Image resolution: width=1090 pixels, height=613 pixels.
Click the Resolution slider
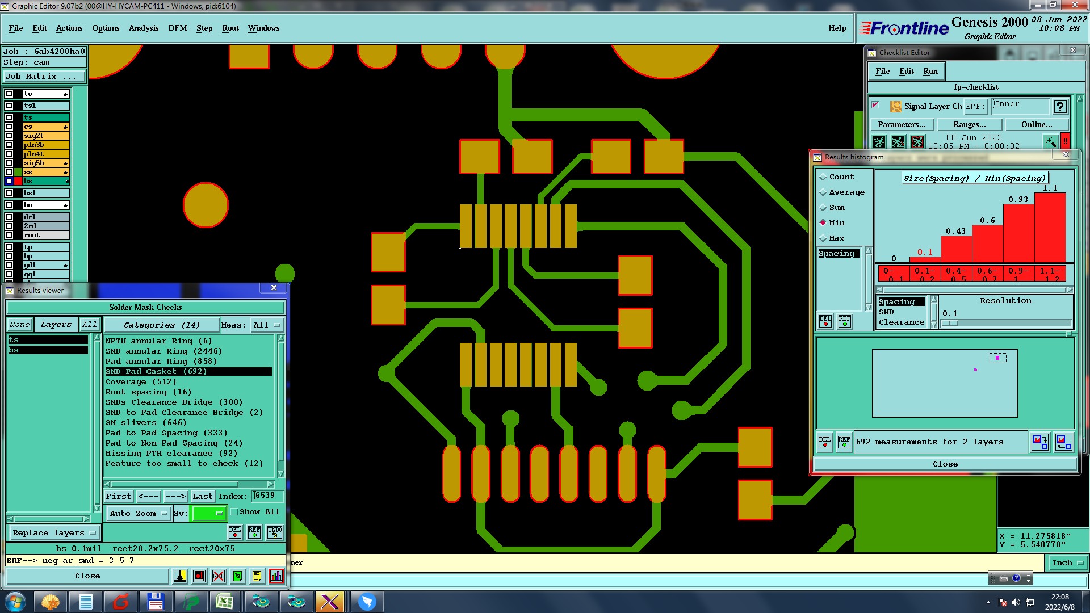click(1005, 324)
